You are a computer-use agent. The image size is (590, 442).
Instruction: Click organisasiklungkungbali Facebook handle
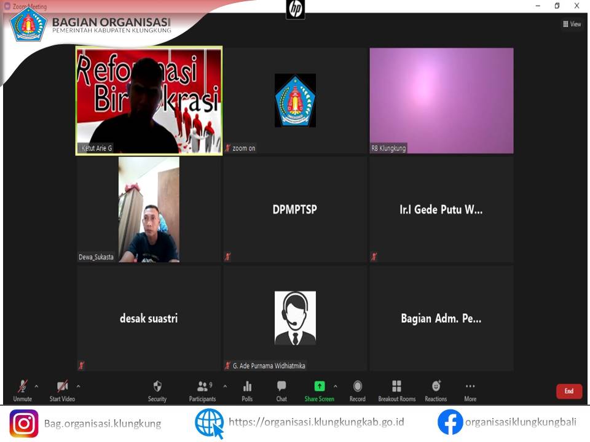(x=521, y=422)
